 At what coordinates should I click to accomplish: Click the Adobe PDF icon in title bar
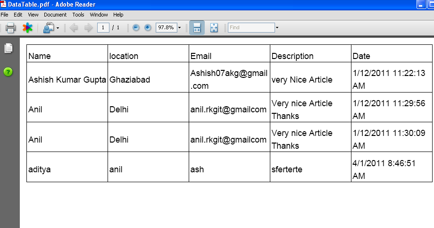3,4
